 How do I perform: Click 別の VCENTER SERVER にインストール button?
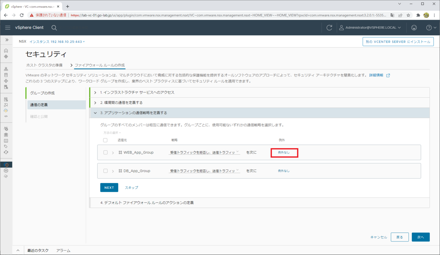[398, 42]
